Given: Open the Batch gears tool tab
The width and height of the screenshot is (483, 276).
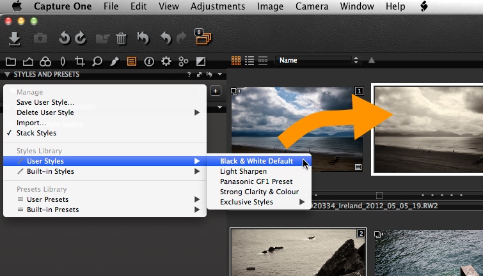Looking at the screenshot, I should pos(183,61).
